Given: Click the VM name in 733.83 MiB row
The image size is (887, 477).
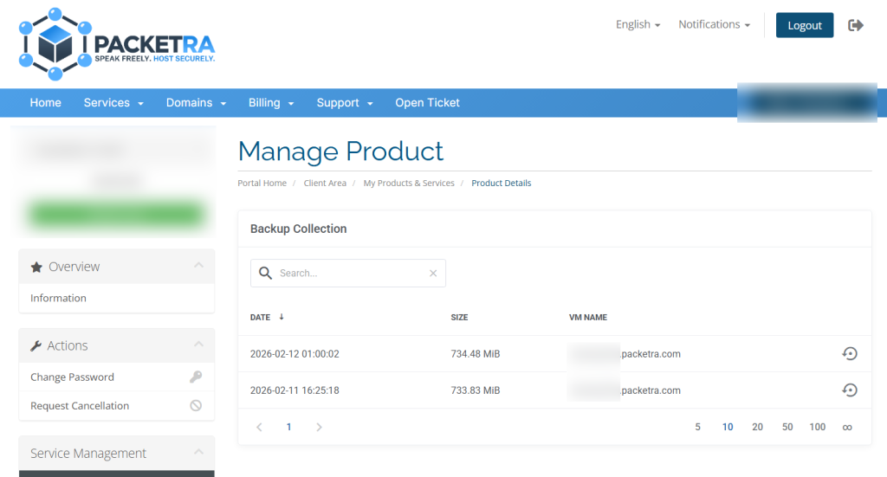Looking at the screenshot, I should 625,390.
